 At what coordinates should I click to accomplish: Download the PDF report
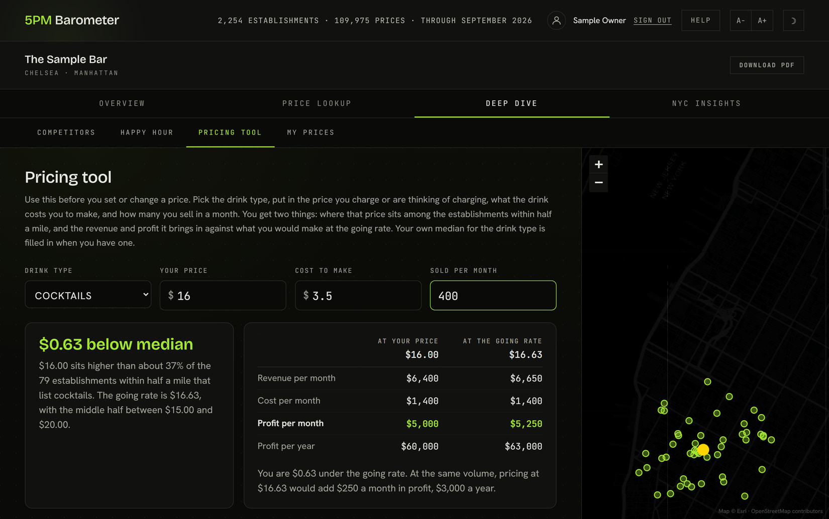pyautogui.click(x=767, y=65)
